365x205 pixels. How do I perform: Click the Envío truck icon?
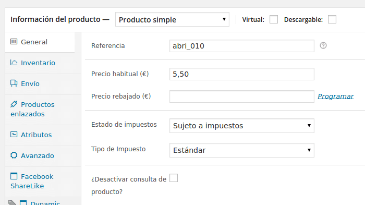click(x=14, y=83)
